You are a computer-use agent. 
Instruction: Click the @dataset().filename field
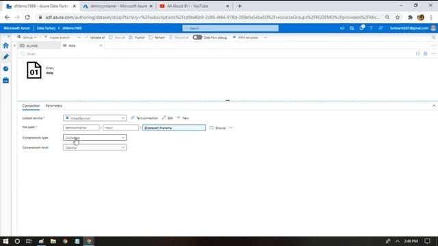point(174,128)
